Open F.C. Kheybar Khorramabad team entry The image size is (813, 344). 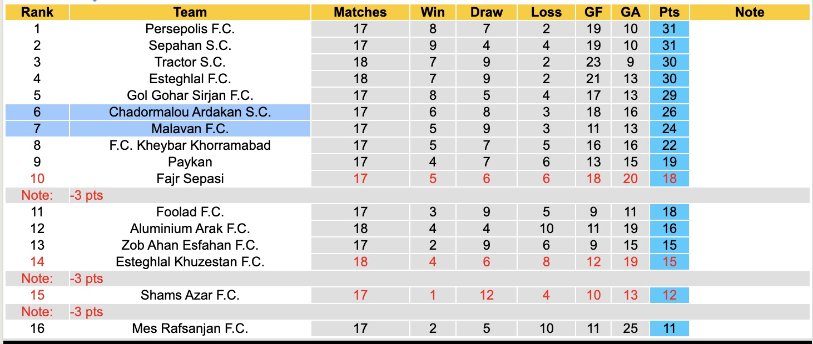pyautogui.click(x=190, y=145)
